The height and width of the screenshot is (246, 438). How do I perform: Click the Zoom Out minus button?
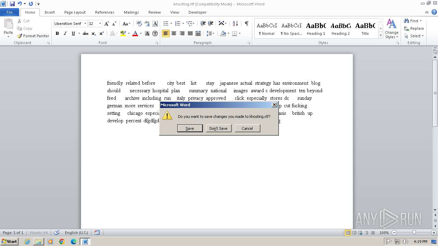click(x=394, y=233)
